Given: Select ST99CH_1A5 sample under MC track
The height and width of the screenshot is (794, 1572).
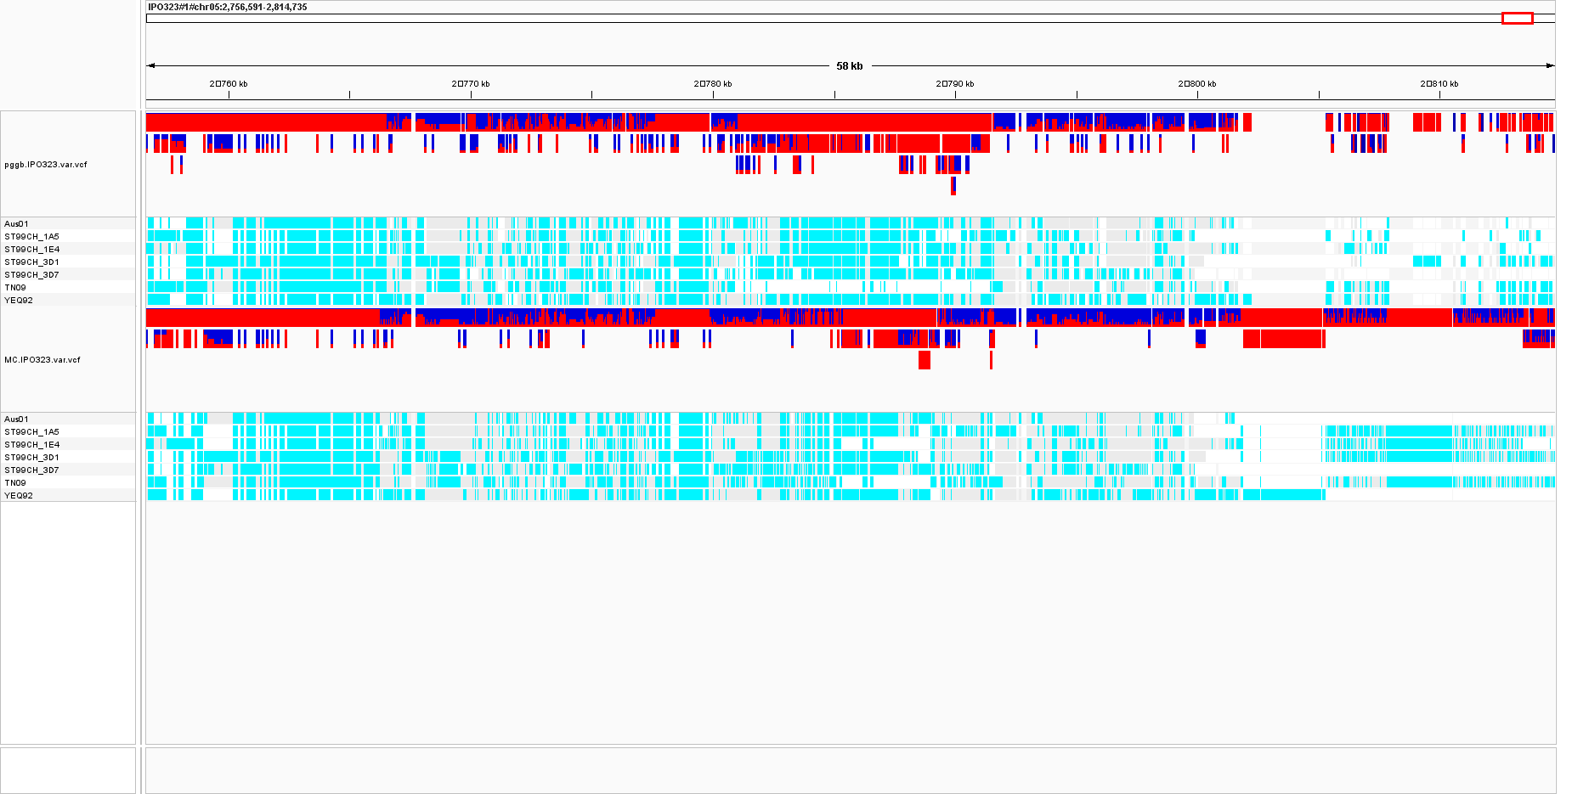Looking at the screenshot, I should click(31, 432).
